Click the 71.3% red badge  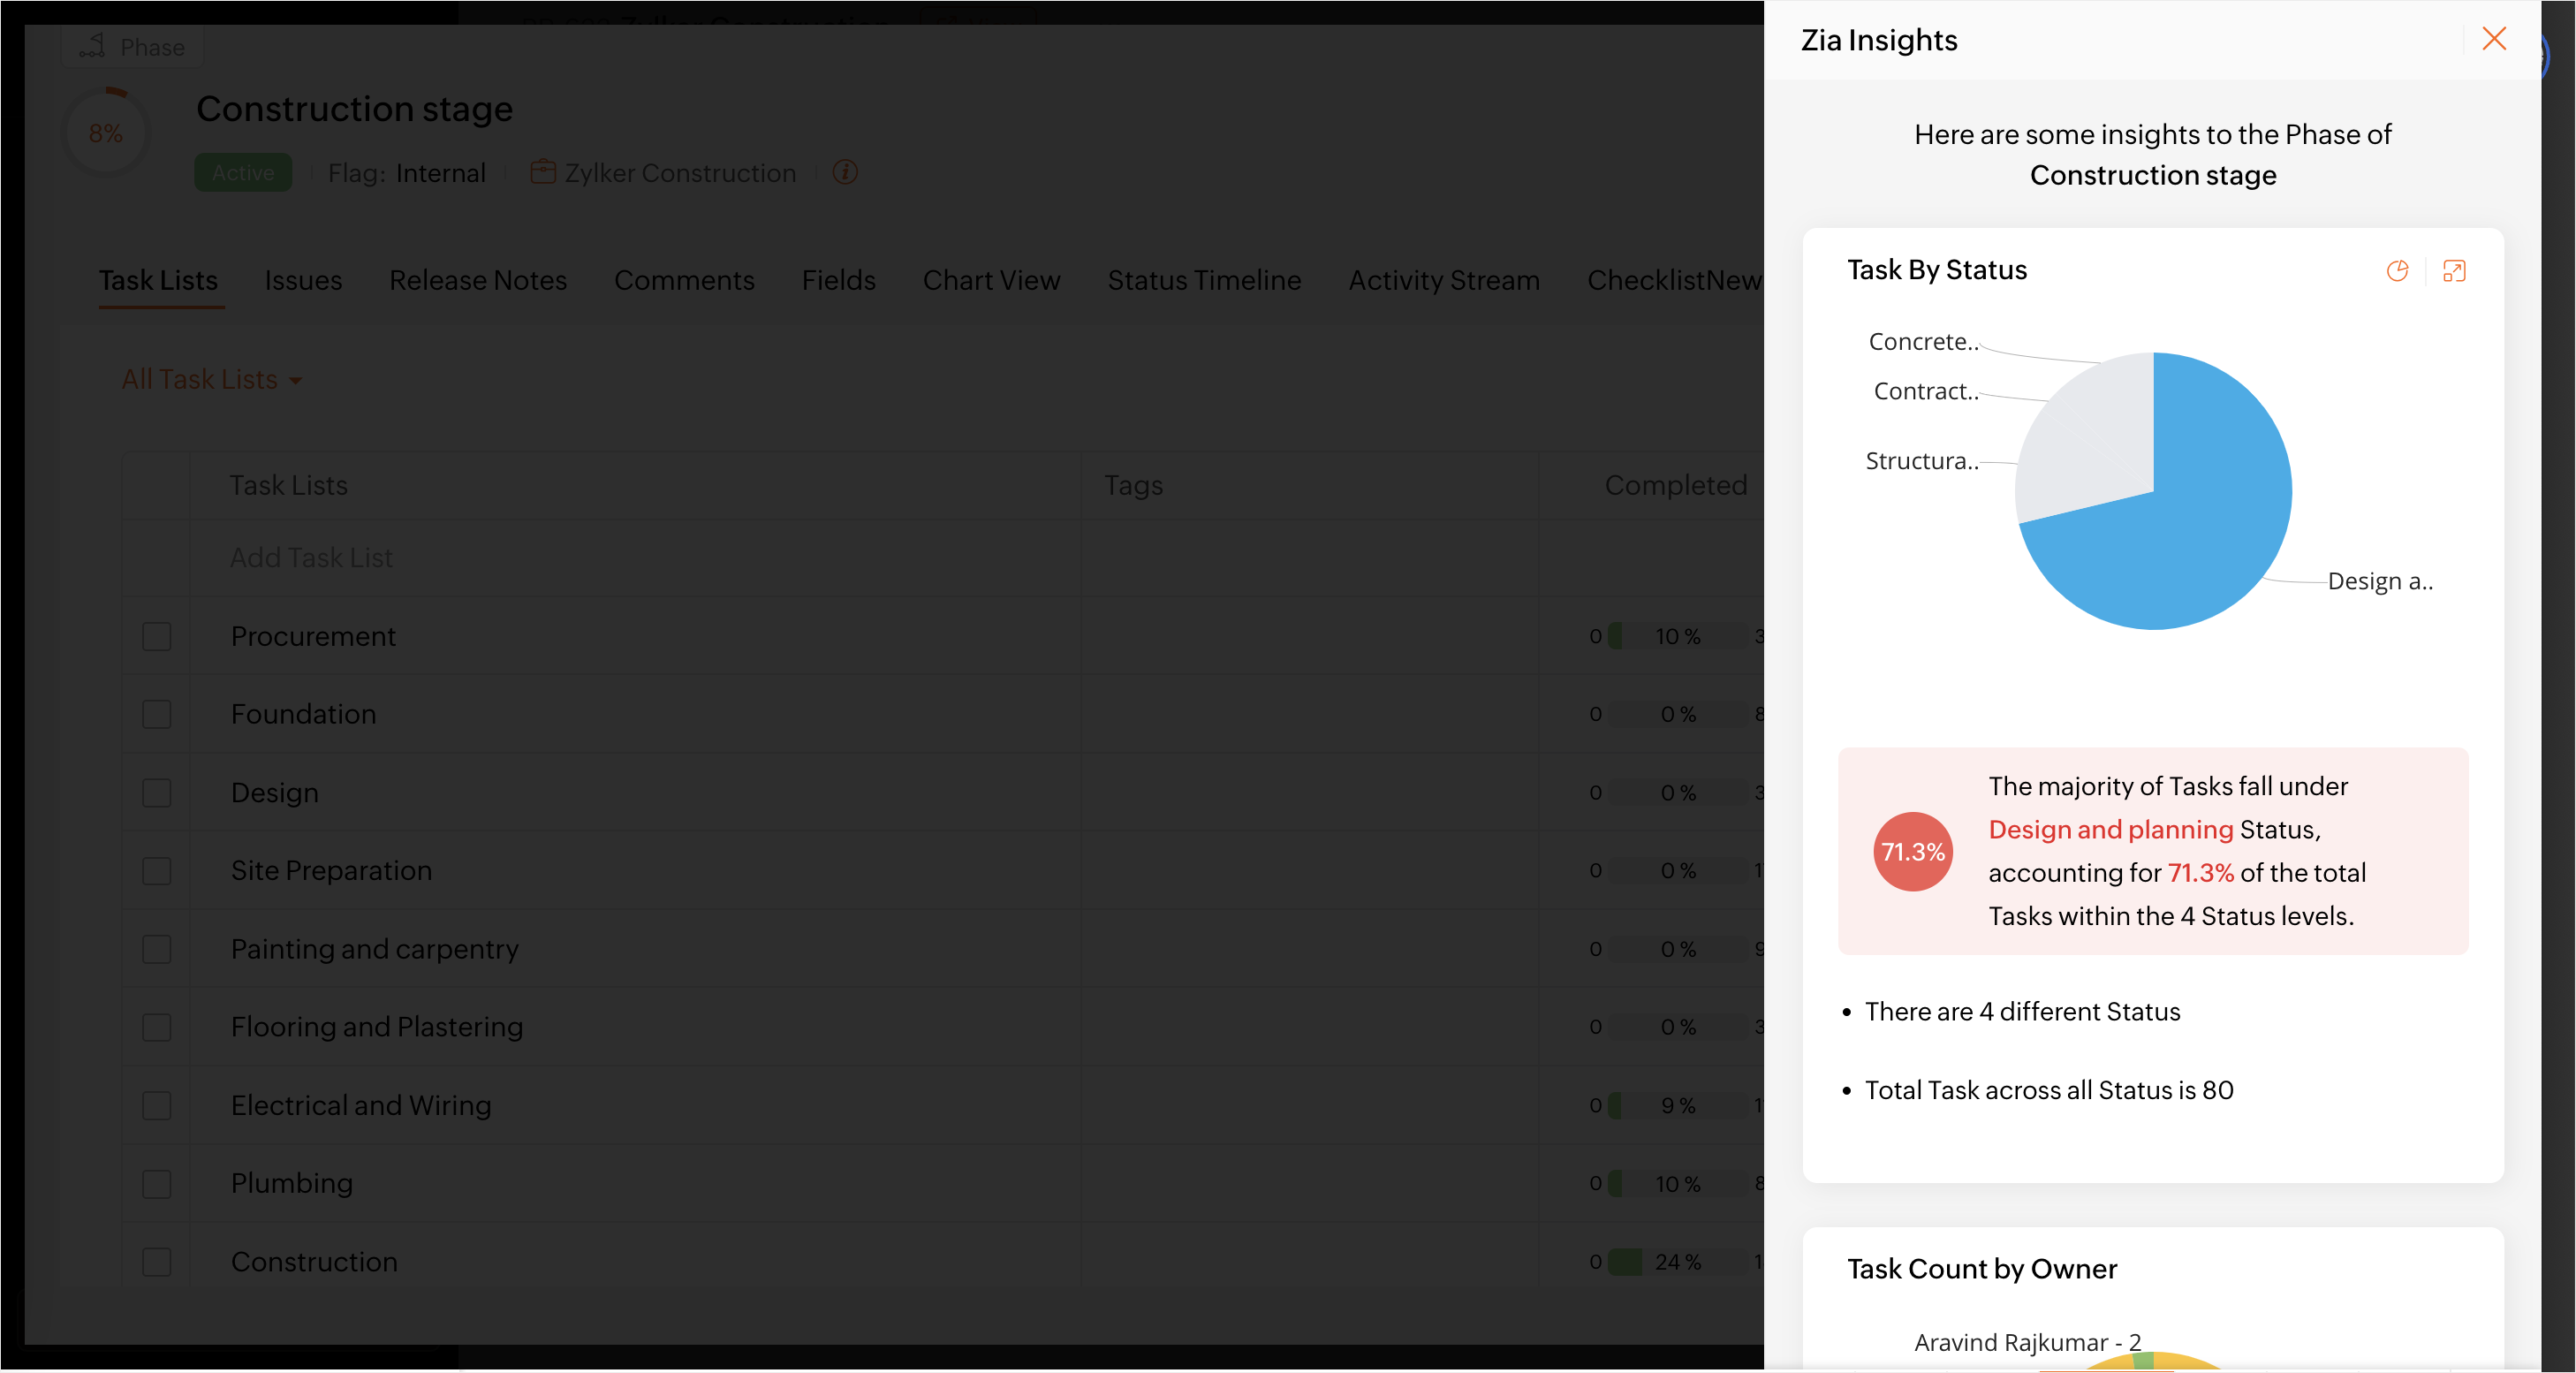pos(1912,851)
